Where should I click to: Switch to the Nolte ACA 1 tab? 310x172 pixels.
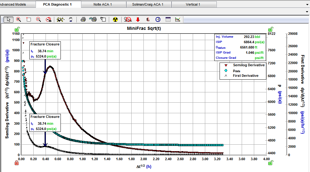[103, 4]
